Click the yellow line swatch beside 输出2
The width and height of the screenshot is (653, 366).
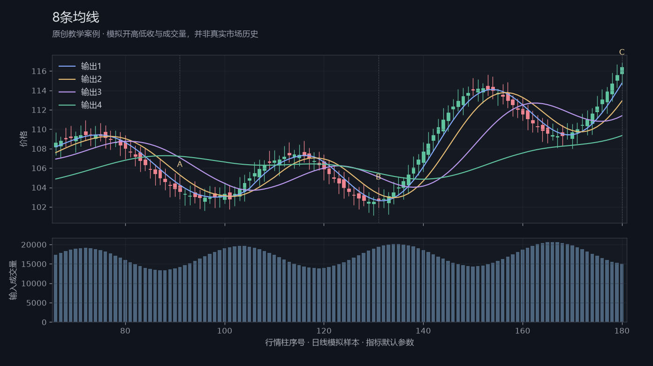tap(67, 79)
